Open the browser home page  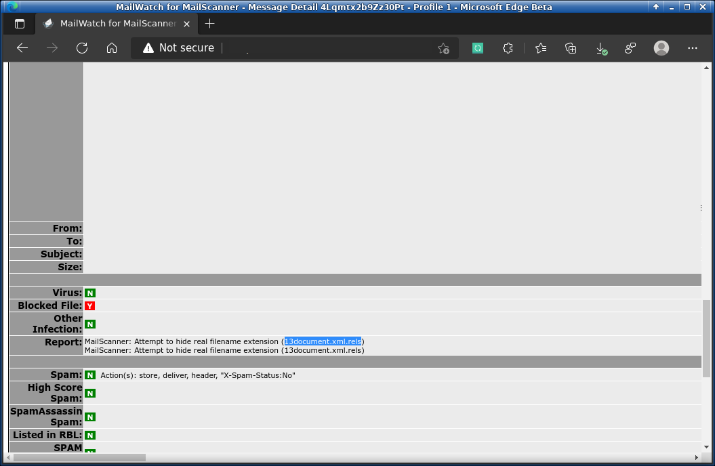(x=112, y=48)
